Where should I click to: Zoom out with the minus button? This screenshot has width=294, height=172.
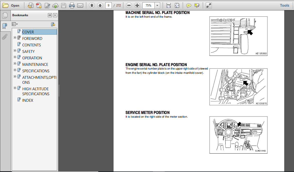(129, 5)
